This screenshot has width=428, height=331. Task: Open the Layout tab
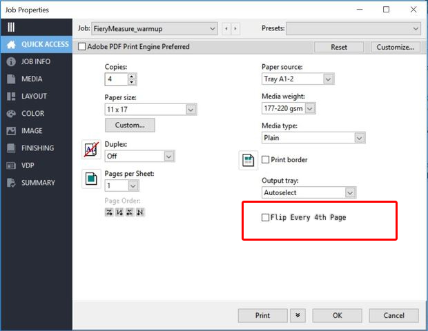pos(37,97)
